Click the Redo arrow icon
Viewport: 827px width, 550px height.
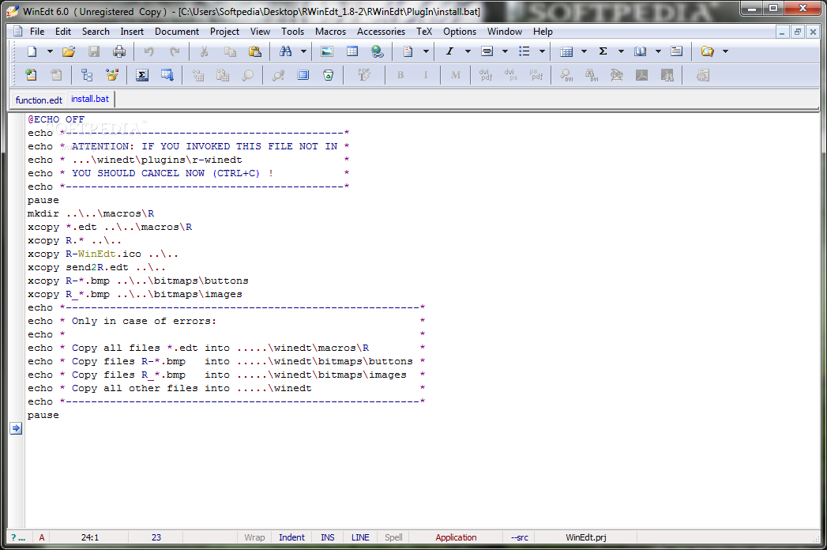(x=174, y=51)
